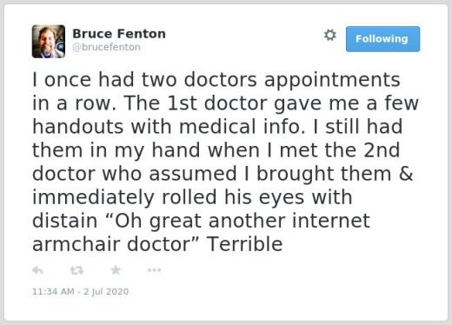Reply to Bruce Fenton's tweet
The width and height of the screenshot is (452, 325).
(37, 270)
